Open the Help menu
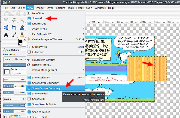The height and width of the screenshot is (118, 180). point(111,8)
